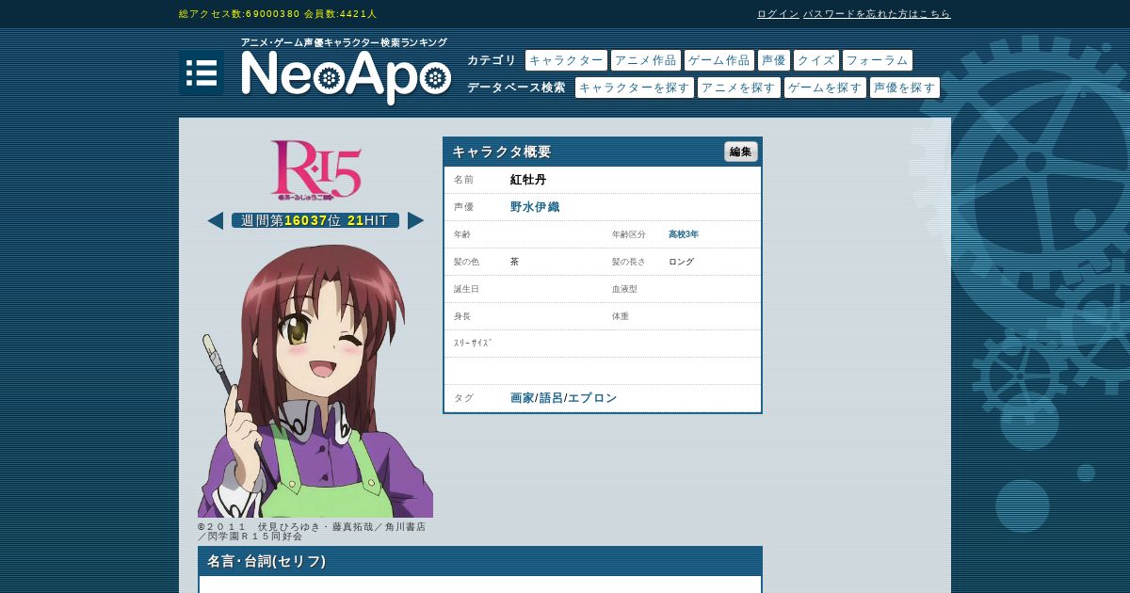Open the ログイン link
1130x593 pixels.
click(x=778, y=14)
